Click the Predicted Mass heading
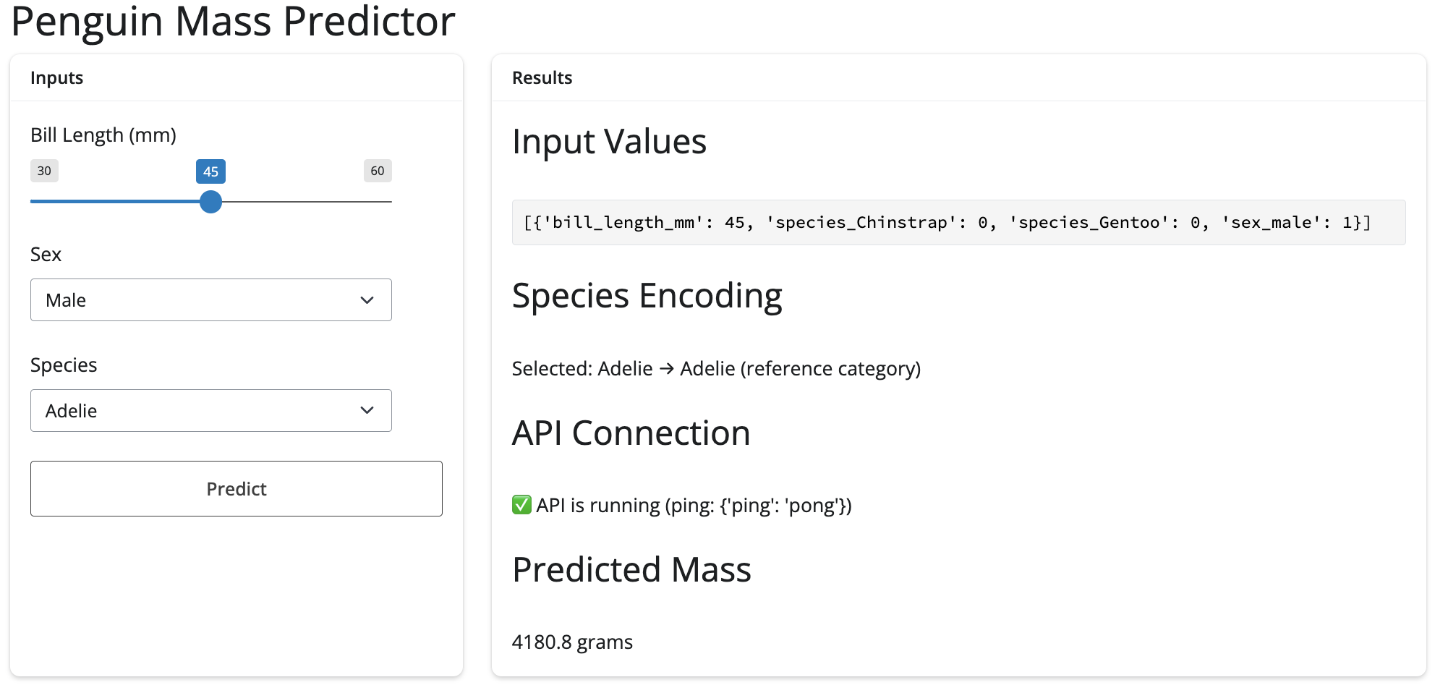 click(631, 569)
